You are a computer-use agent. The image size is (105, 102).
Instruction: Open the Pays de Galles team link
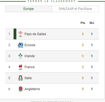(x=35, y=34)
